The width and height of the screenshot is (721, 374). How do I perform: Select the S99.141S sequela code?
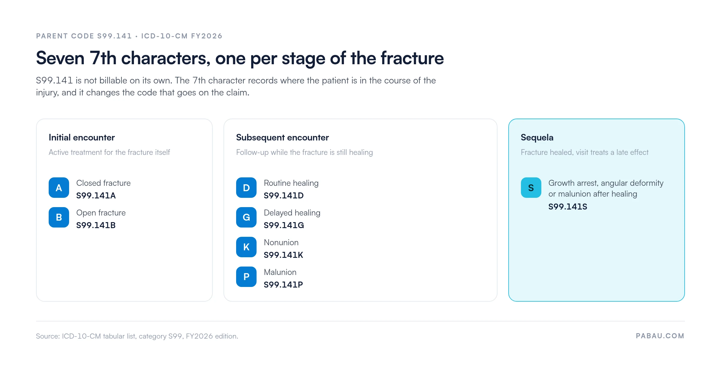click(x=568, y=207)
